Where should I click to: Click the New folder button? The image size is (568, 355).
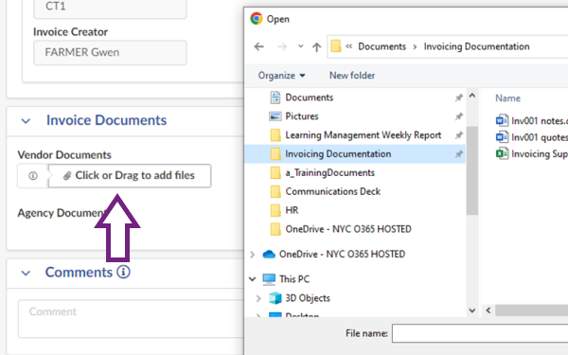pyautogui.click(x=352, y=76)
